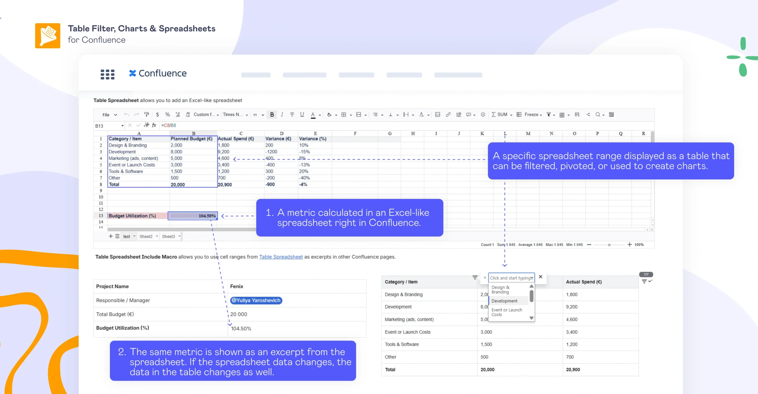Open search with the magnifier icon
The height and width of the screenshot is (394, 758).
click(x=598, y=114)
